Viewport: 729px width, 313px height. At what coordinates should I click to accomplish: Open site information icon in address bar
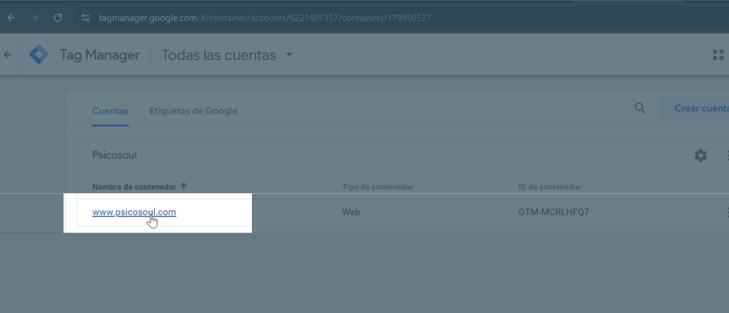[x=85, y=18]
